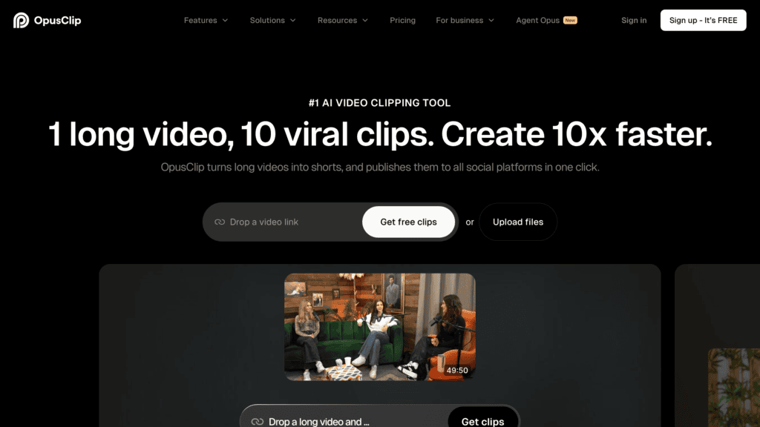Go to the Pricing page
760x427 pixels.
402,20
